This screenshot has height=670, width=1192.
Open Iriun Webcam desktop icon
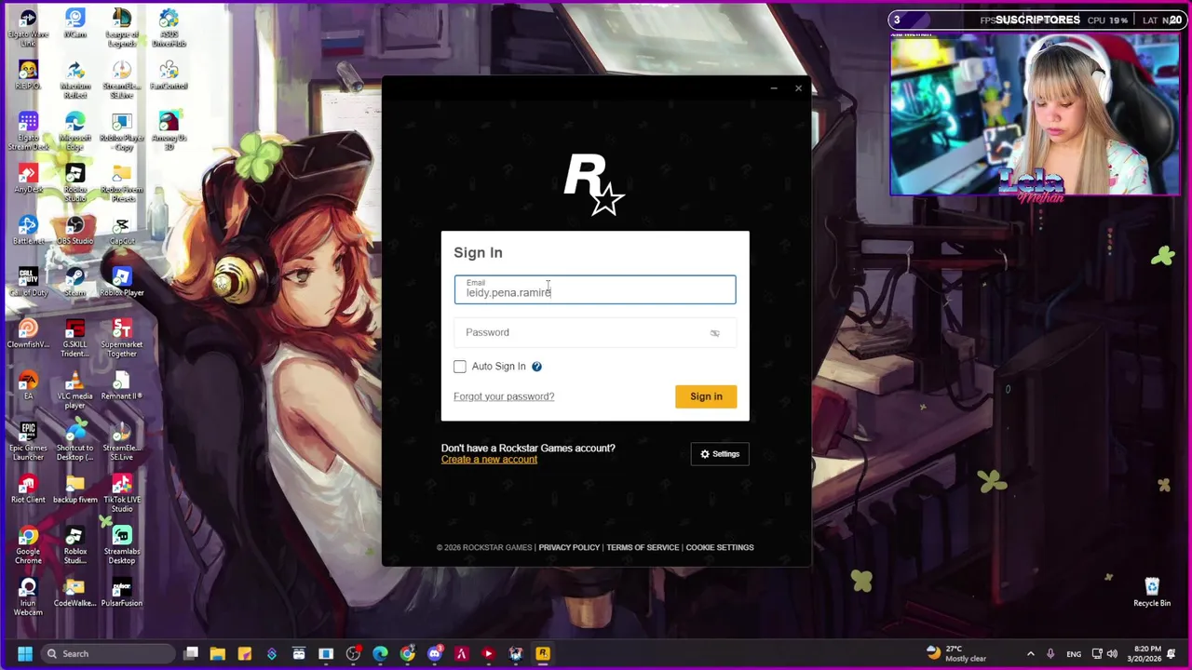28,596
